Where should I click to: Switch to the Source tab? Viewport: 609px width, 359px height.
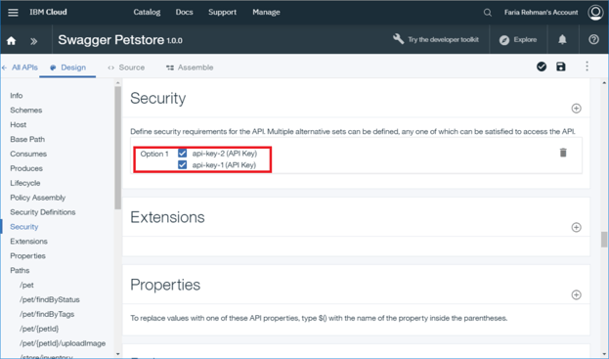pyautogui.click(x=126, y=67)
